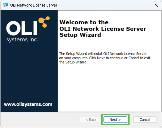The width and height of the screenshot is (162, 128).
Task: Click the Welcome to the Setup Wizard heading
Action: tap(103, 28)
